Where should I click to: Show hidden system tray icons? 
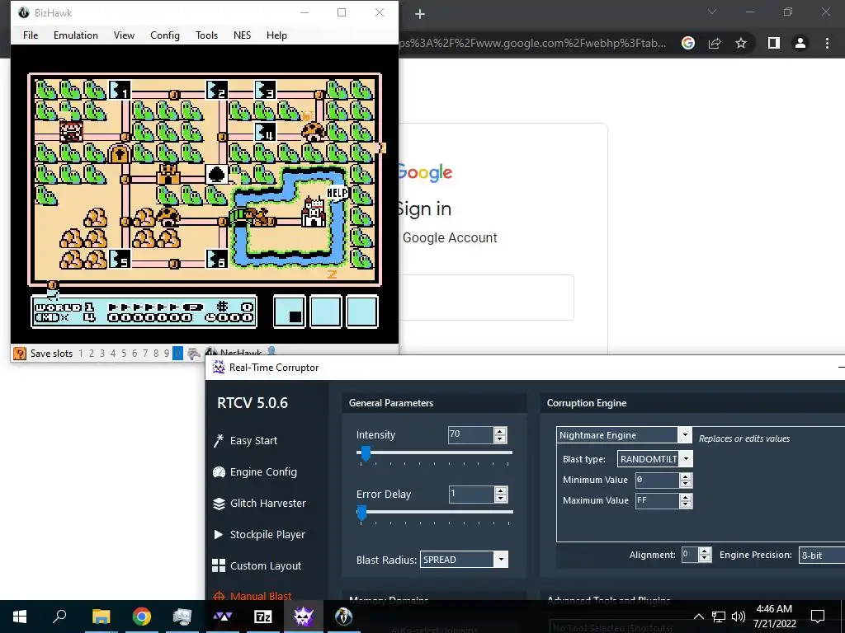[698, 617]
